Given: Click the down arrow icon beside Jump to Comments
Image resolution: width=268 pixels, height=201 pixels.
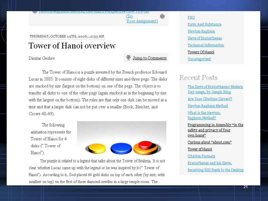Looking at the screenshot, I should (x=128, y=58).
